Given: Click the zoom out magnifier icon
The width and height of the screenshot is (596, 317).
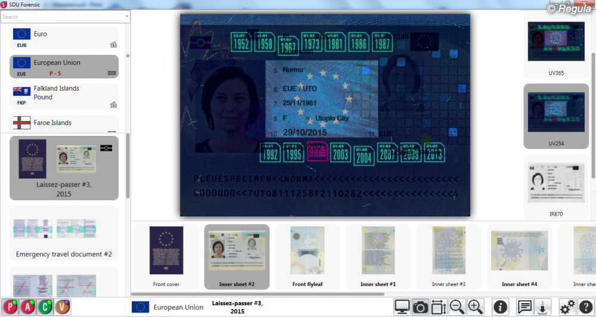Looking at the screenshot, I should (x=457, y=307).
